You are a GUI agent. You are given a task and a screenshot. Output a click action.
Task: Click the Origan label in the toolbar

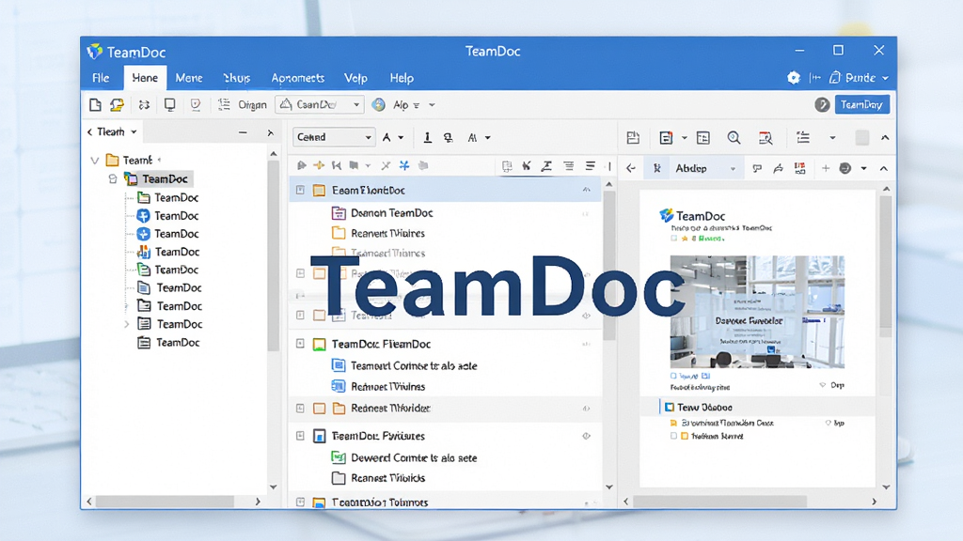[x=252, y=105]
